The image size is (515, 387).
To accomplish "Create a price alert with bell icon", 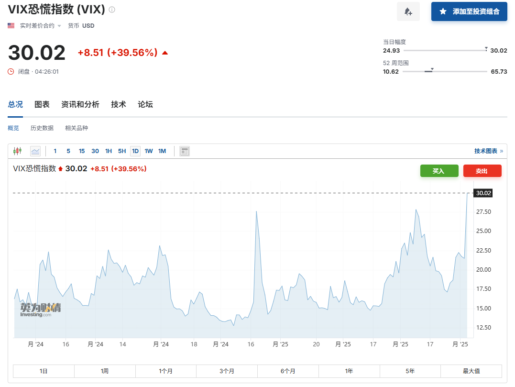I will click(x=408, y=11).
